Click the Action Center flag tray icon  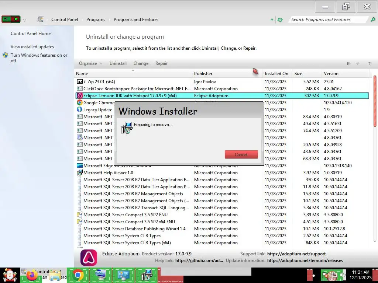tap(325, 275)
